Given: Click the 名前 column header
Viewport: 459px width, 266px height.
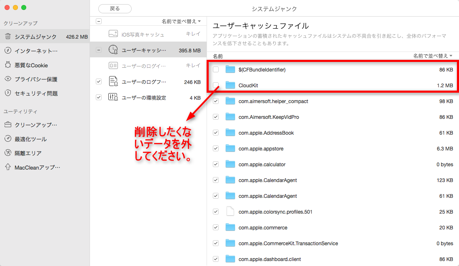Looking at the screenshot, I should pyautogui.click(x=218, y=56).
